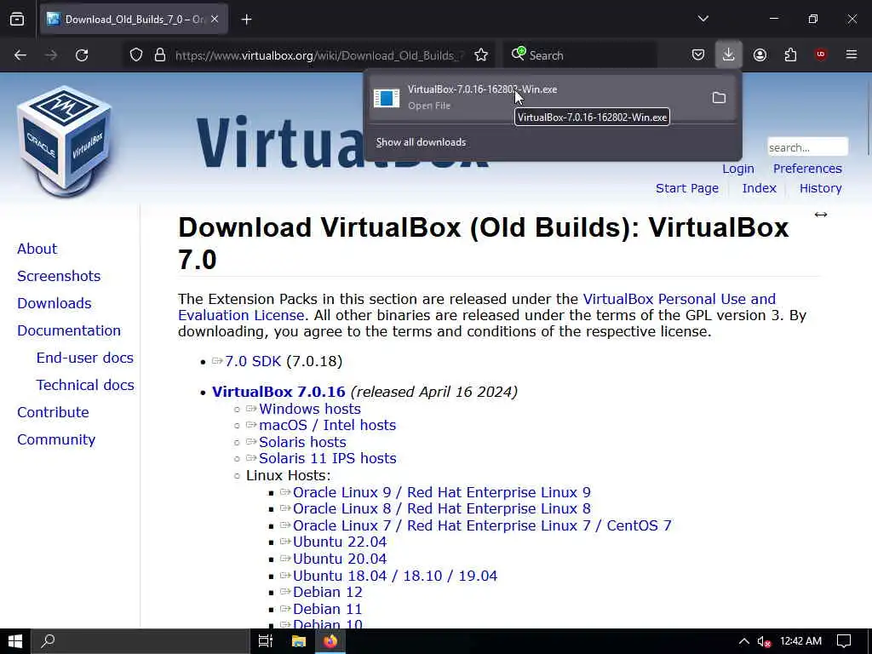Download Windows hosts build
Screen dimensions: 872x654
pos(310,410)
